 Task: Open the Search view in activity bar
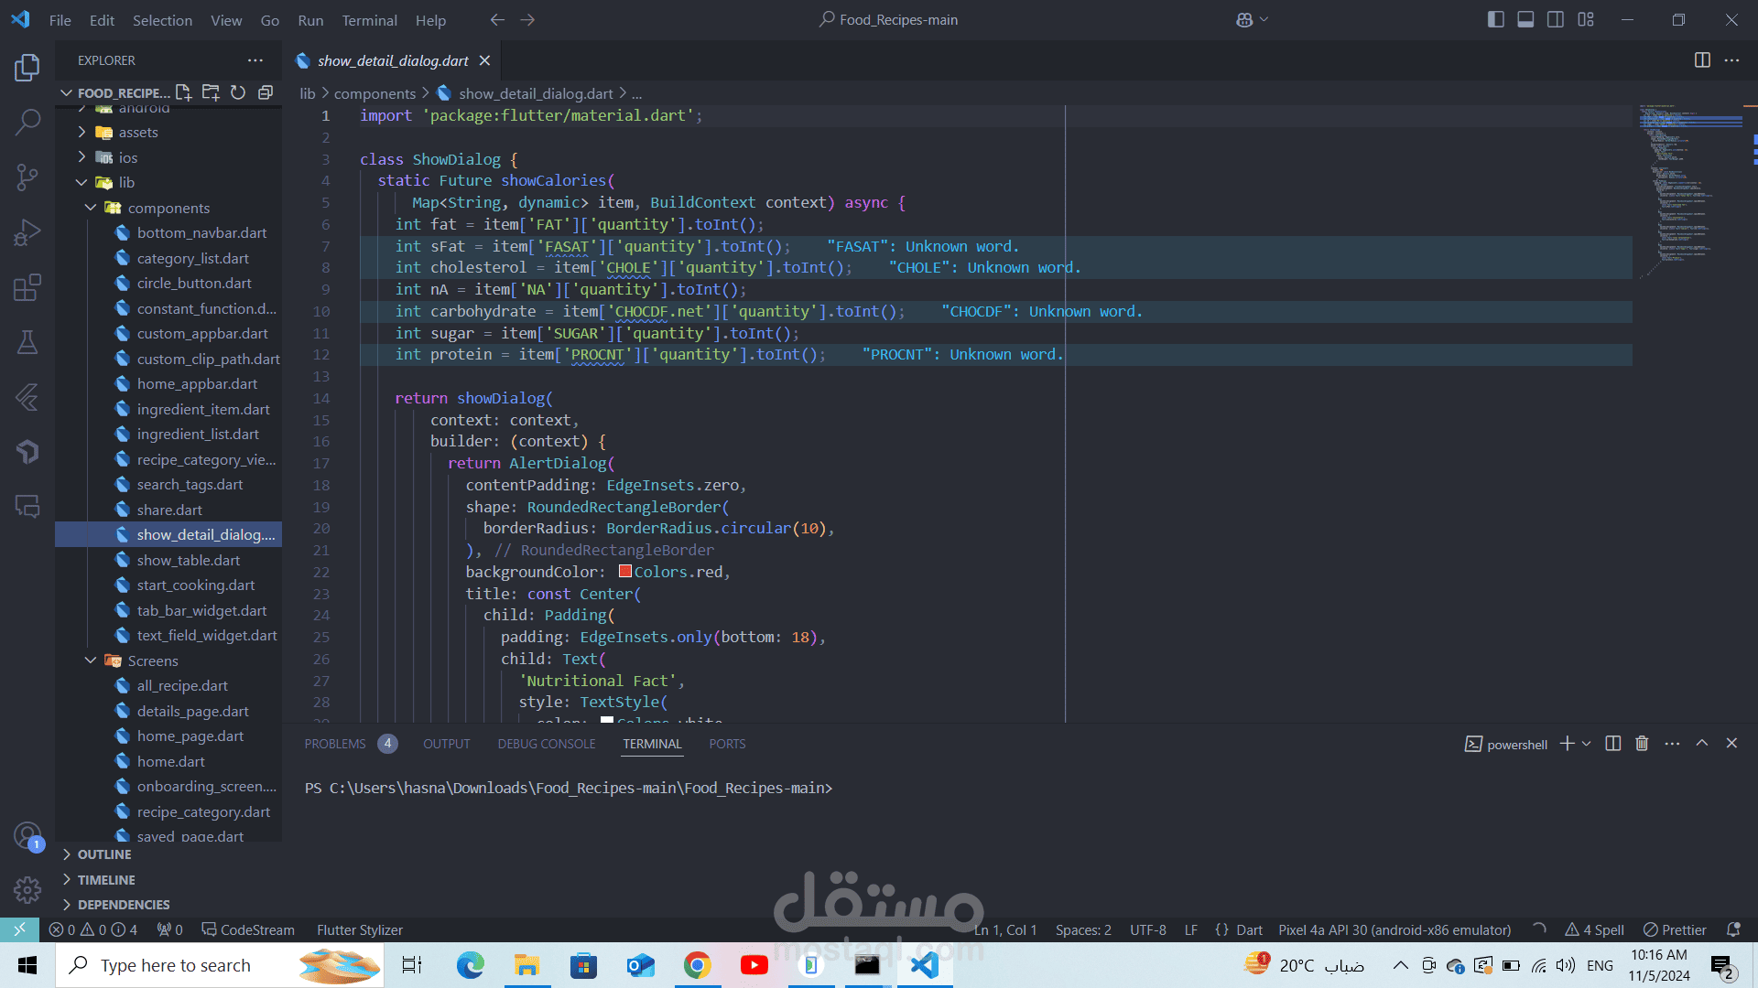point(27,122)
